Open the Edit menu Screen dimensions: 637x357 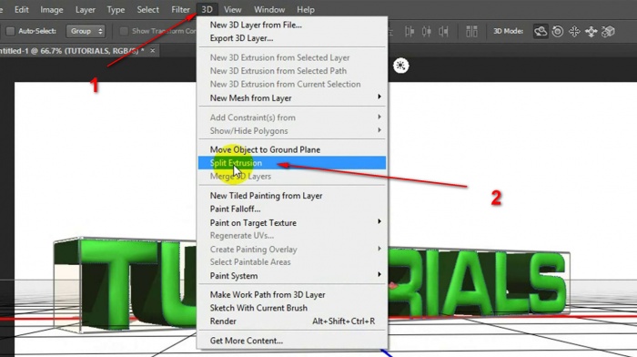tap(21, 9)
